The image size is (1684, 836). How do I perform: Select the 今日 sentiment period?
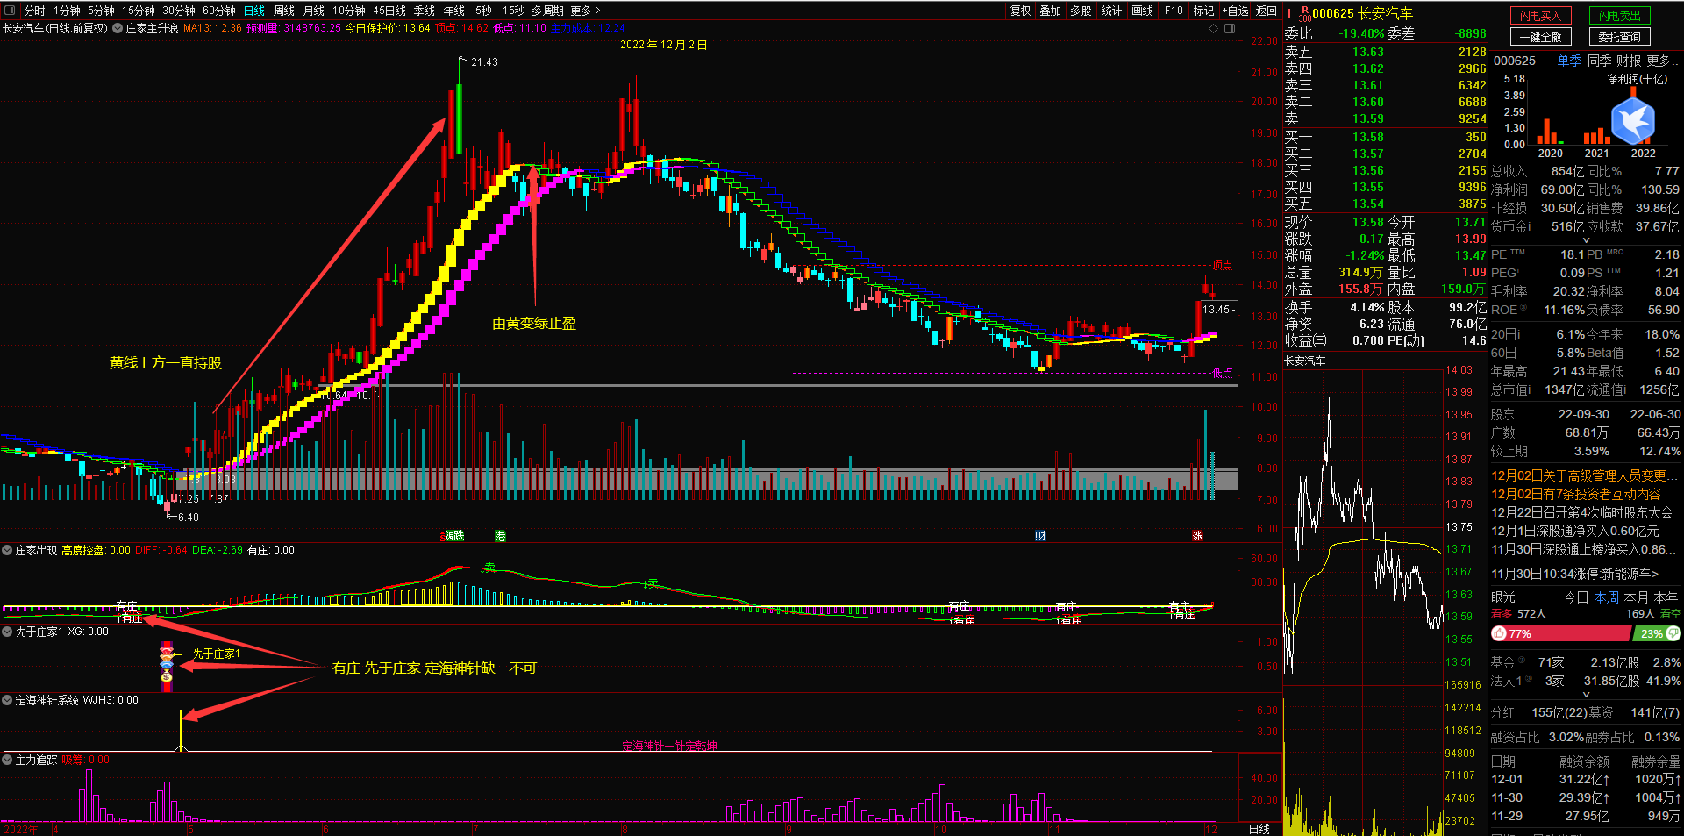pos(1577,597)
